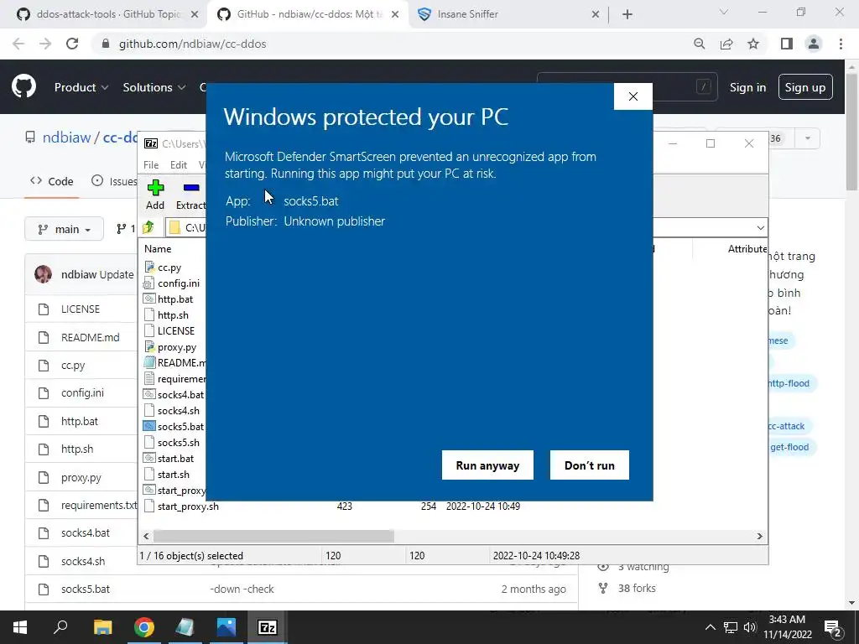The image size is (859, 644).
Task: Switch to ddos-attack-tools GitHub Topics tab
Action: (x=107, y=14)
